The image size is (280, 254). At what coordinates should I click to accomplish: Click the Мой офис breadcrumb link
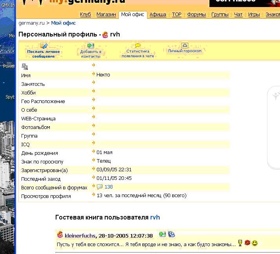64,23
